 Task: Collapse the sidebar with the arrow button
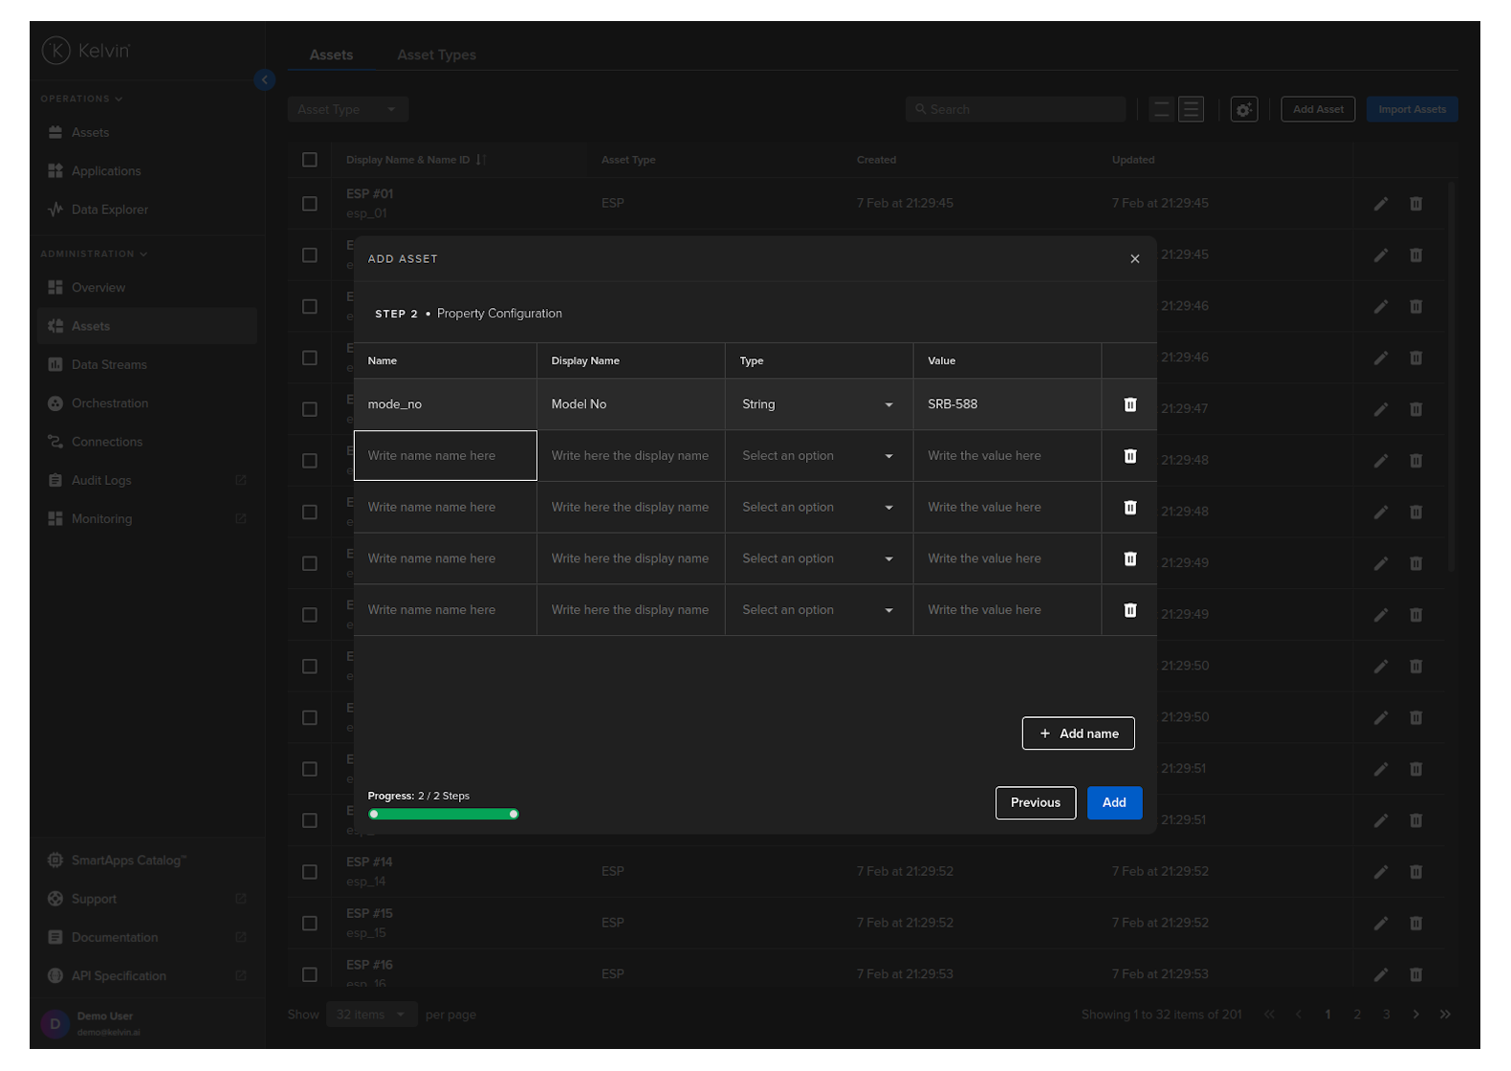pos(265,80)
